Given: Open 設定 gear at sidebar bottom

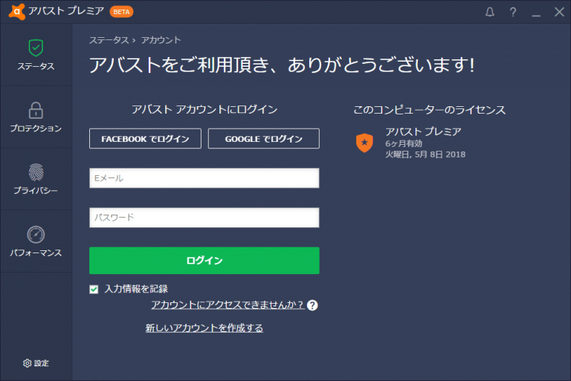Looking at the screenshot, I should (36, 363).
